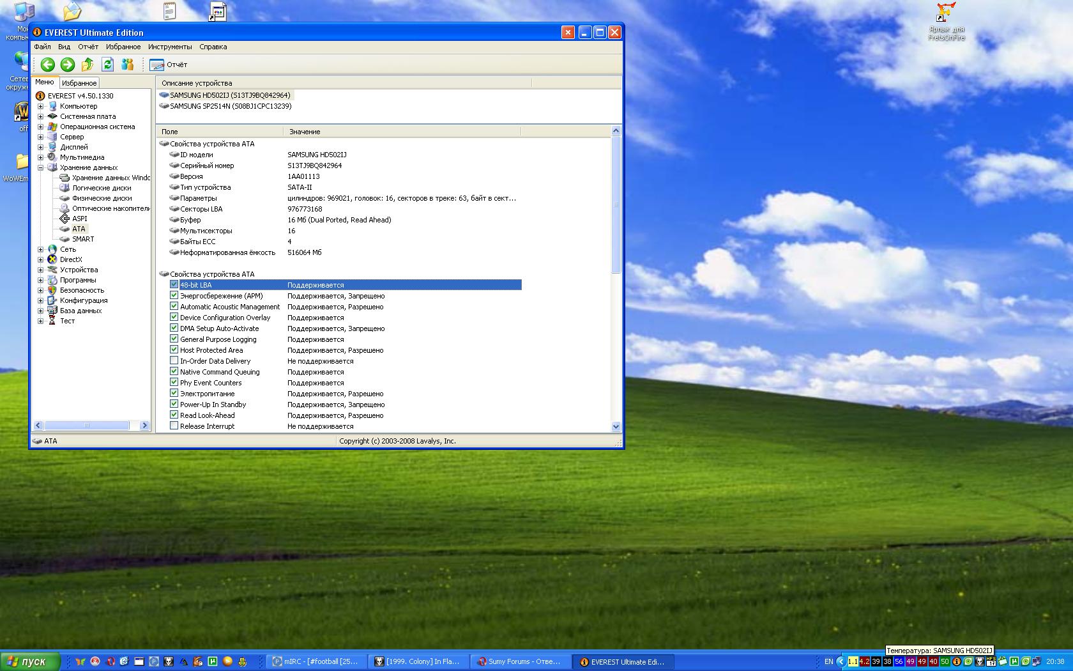Select the SMART item in tree
Viewport: 1073px width, 671px height.
[x=82, y=239]
